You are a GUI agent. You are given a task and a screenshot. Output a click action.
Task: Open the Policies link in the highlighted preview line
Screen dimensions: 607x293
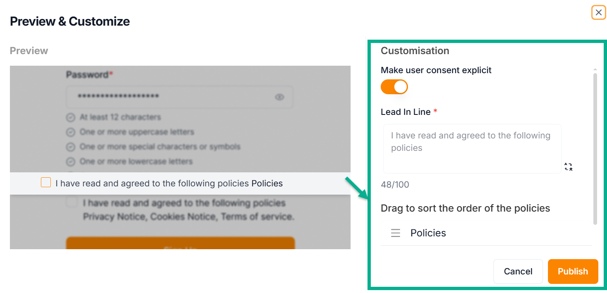(x=267, y=183)
